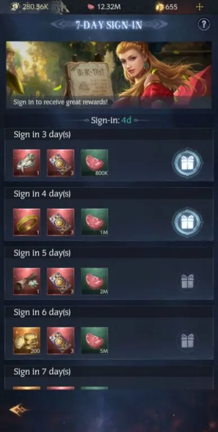Select the gold ring reward in day 4 row

(x=27, y=222)
